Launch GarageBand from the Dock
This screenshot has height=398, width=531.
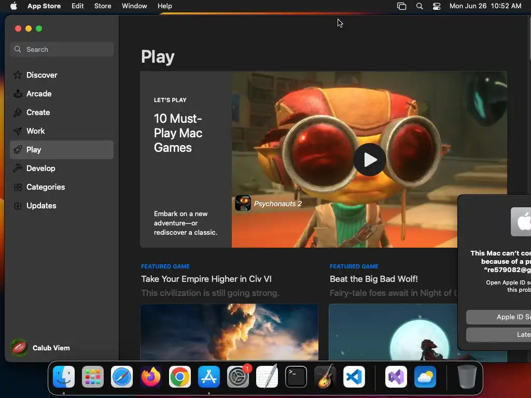pos(325,377)
